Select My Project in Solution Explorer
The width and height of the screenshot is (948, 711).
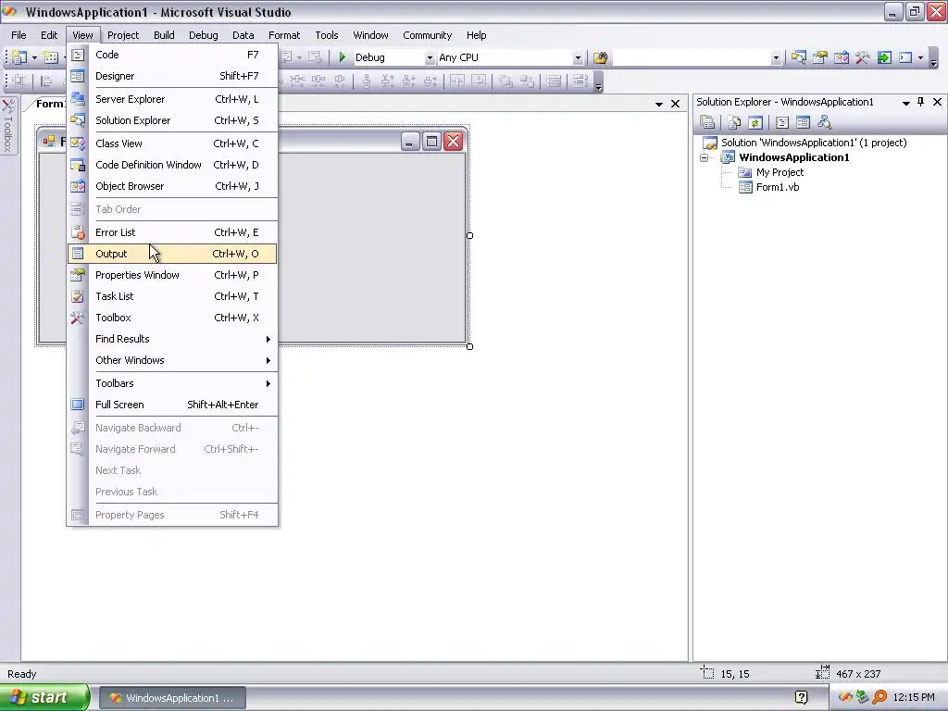point(780,172)
